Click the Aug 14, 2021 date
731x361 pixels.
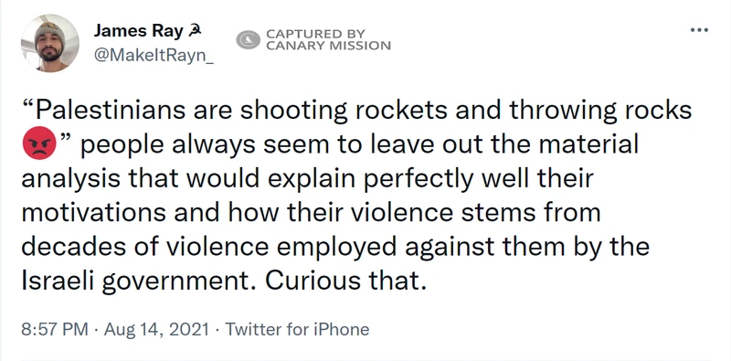click(156, 330)
